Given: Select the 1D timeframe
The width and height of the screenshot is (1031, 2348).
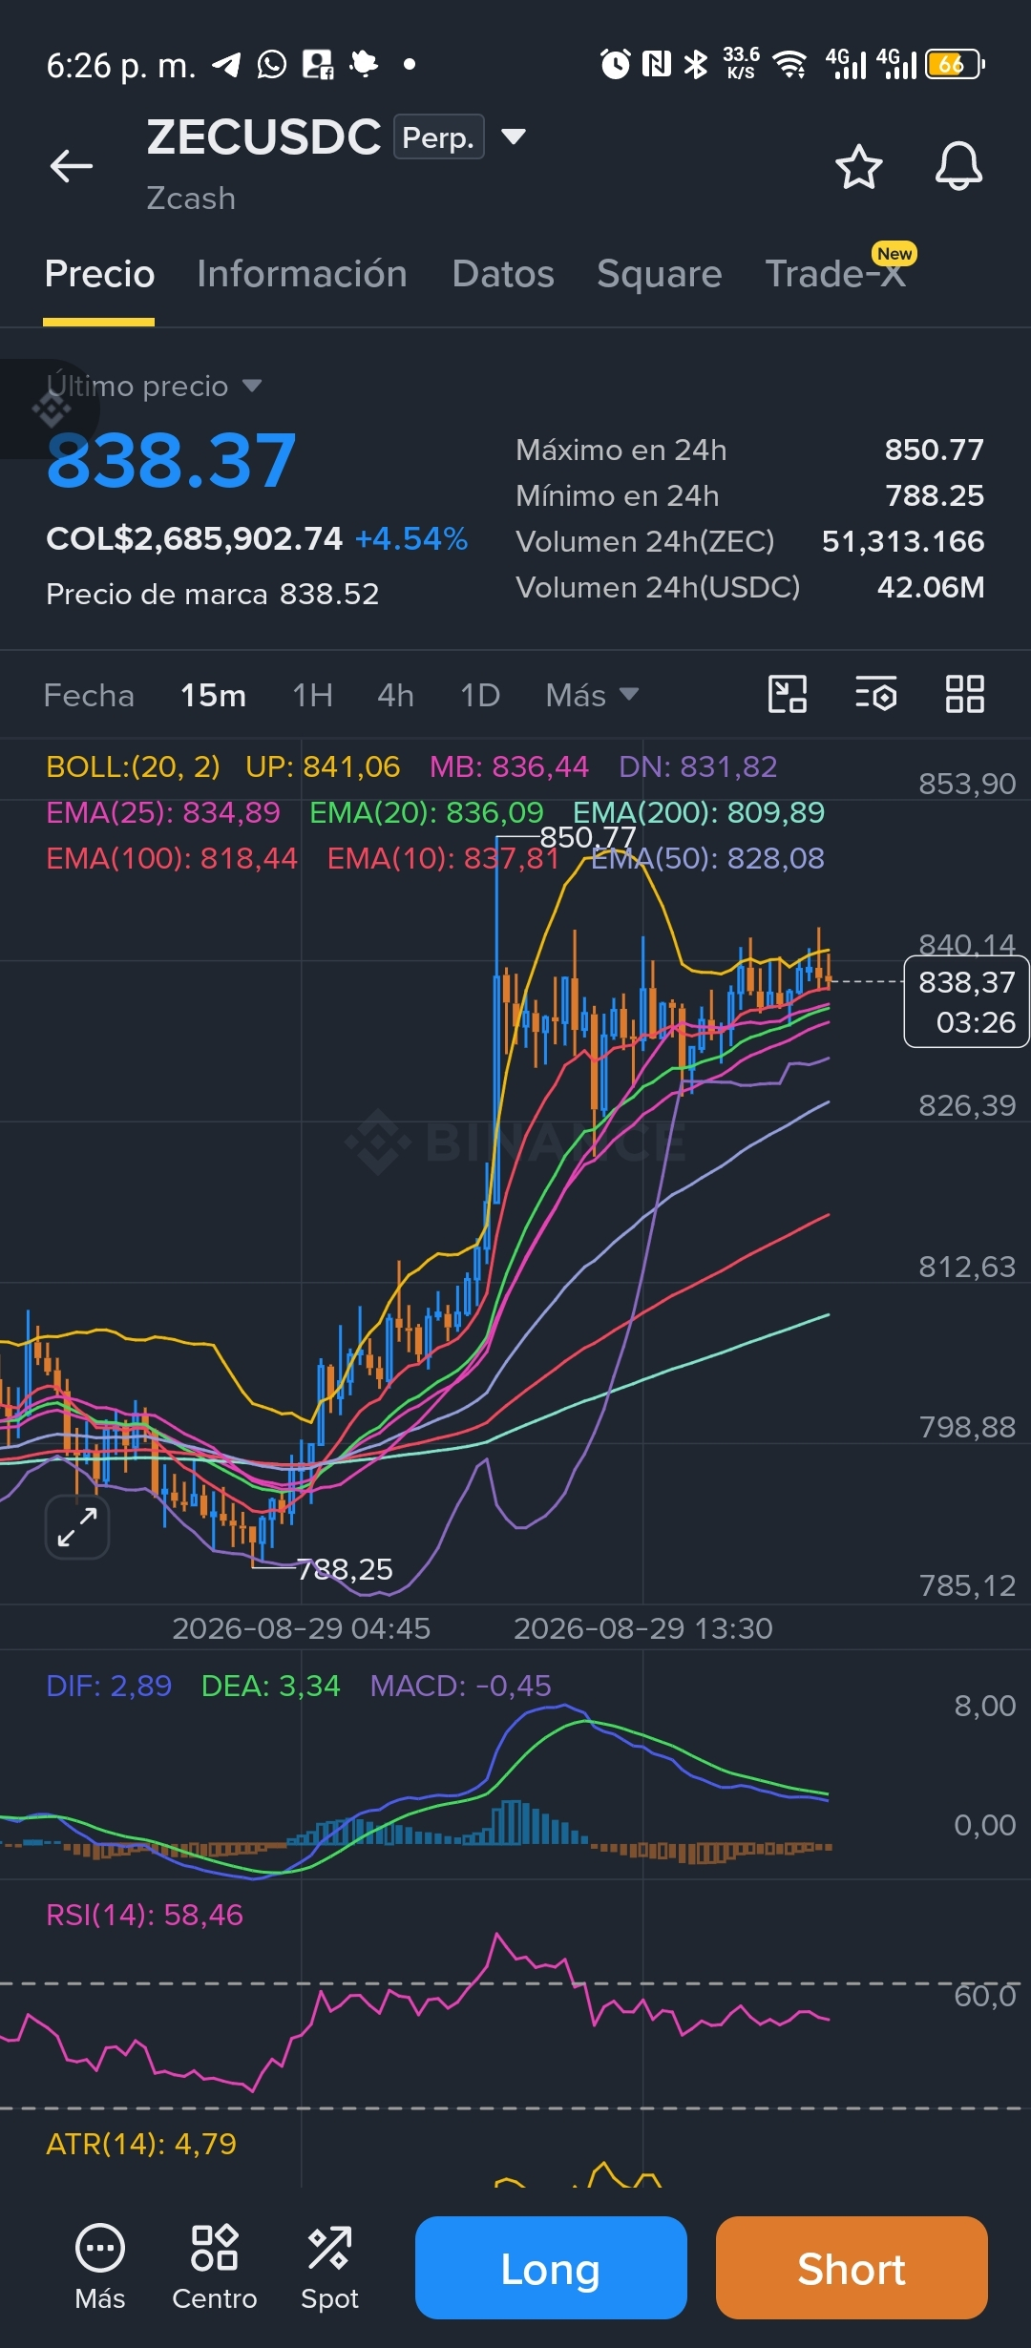Looking at the screenshot, I should click(x=480, y=695).
